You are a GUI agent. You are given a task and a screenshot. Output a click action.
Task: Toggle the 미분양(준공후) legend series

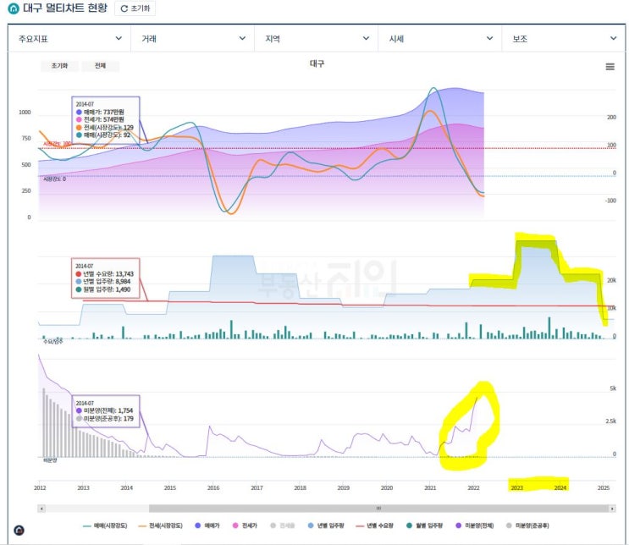527,526
